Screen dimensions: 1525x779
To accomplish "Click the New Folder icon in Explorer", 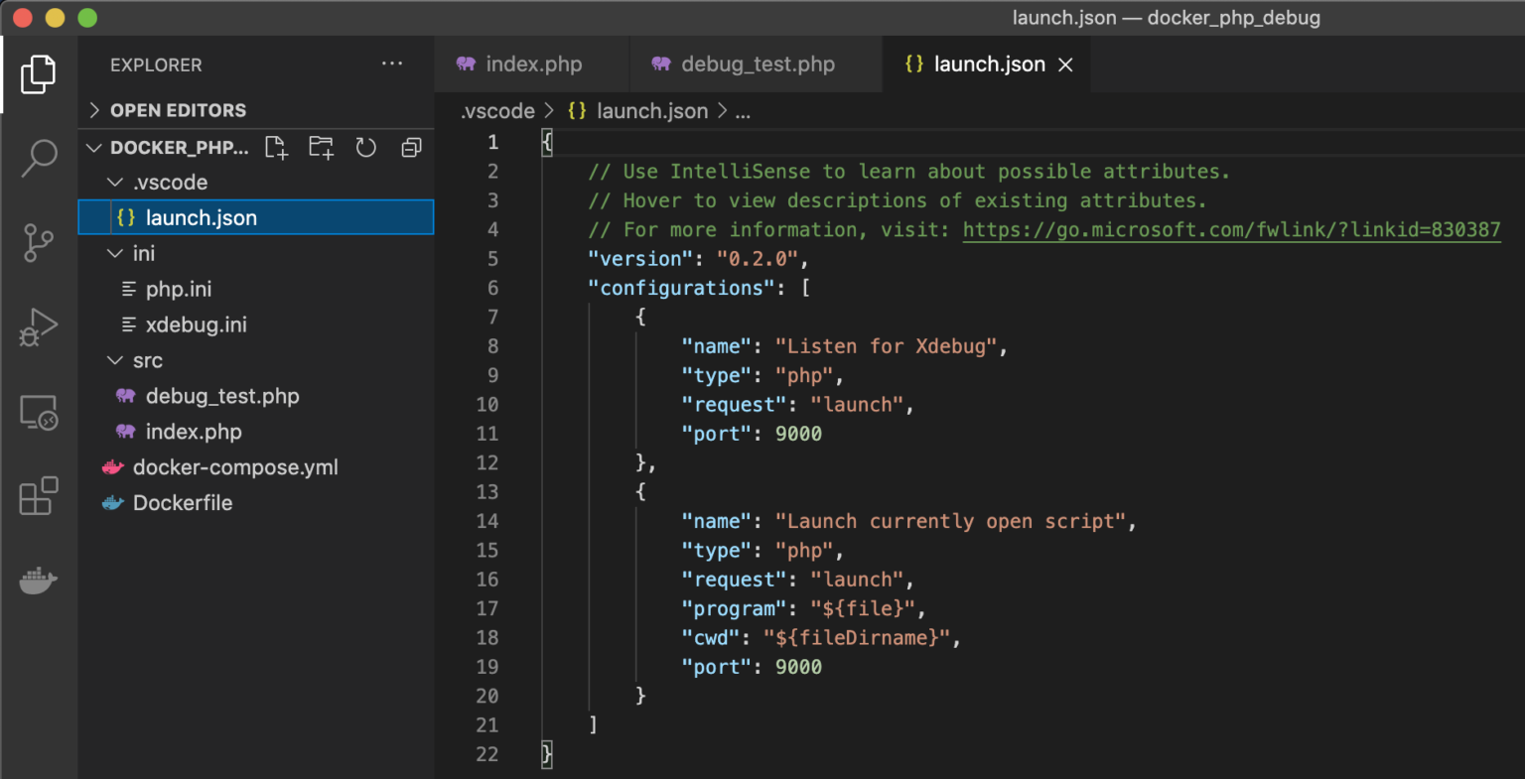I will [x=321, y=148].
